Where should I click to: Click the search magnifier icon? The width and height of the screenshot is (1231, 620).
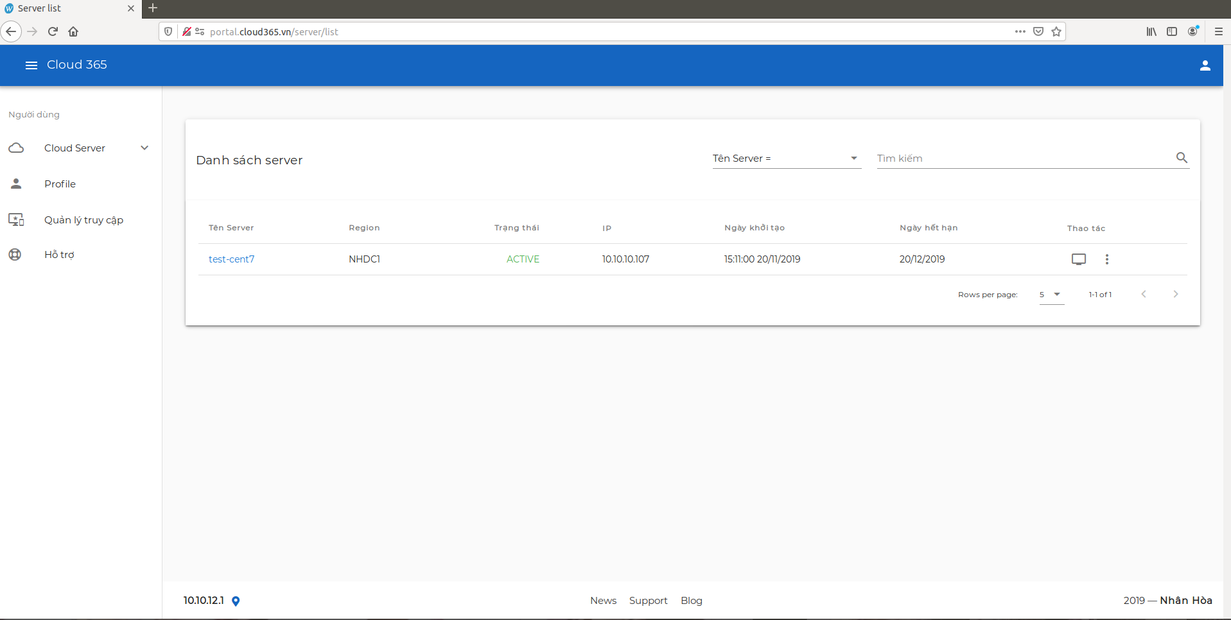[1182, 157]
